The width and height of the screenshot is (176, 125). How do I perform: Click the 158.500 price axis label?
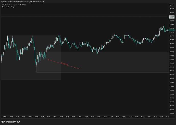click(172, 83)
